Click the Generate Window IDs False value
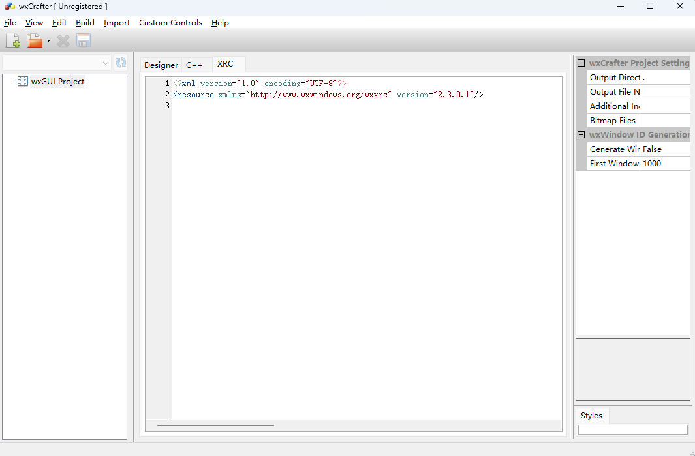The width and height of the screenshot is (695, 456). tap(664, 149)
